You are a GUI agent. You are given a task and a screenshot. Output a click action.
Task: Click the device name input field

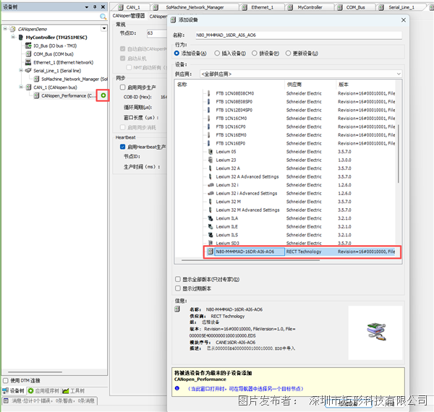point(299,35)
